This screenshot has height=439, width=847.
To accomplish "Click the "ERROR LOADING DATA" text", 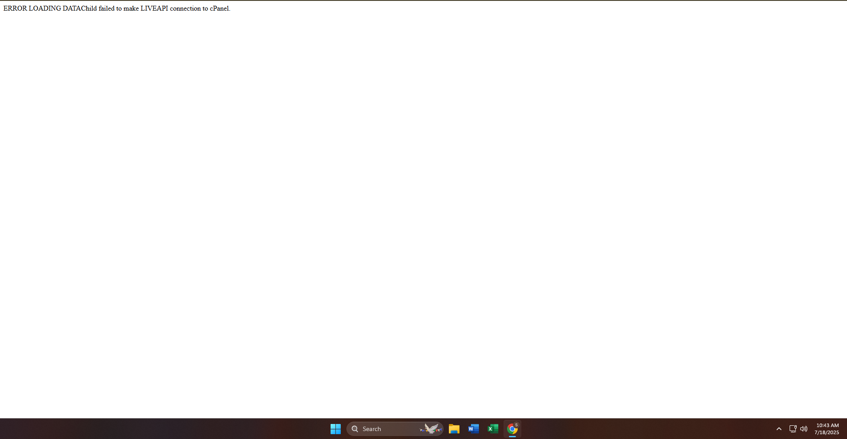I will (x=42, y=8).
